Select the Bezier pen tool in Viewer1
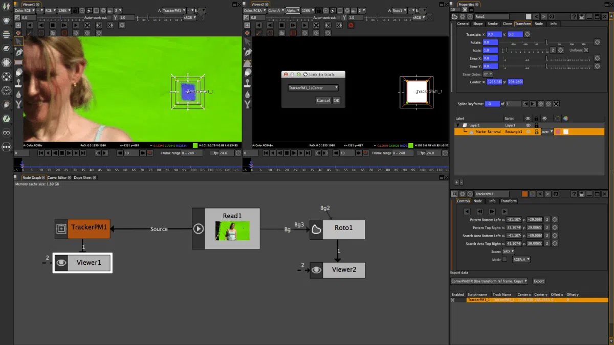The height and width of the screenshot is (345, 614). [x=18, y=52]
